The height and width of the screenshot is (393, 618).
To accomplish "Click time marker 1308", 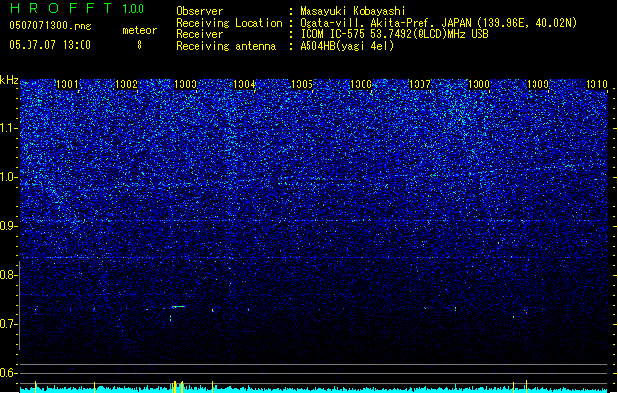I will 478,84.
